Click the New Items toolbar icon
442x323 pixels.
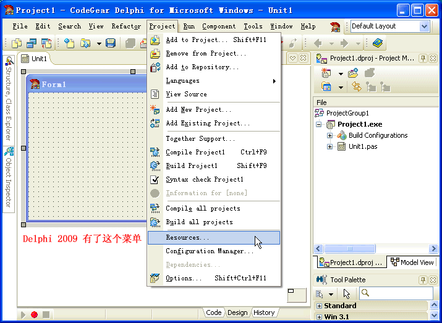(x=69, y=43)
